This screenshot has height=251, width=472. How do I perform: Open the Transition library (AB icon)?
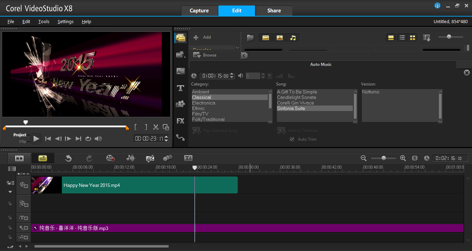pyautogui.click(x=180, y=71)
